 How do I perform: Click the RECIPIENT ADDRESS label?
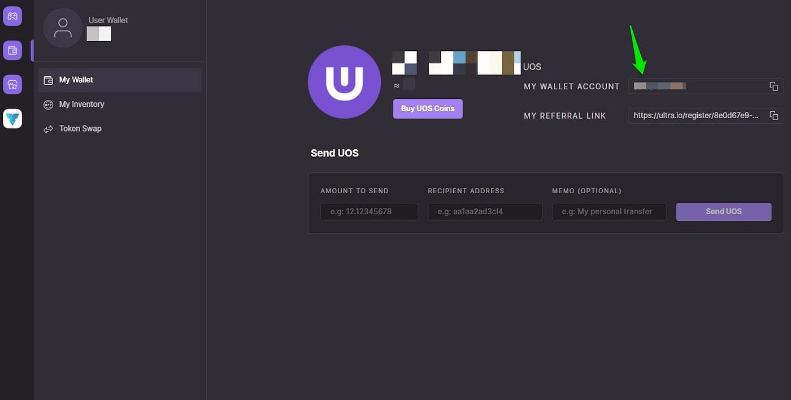466,191
